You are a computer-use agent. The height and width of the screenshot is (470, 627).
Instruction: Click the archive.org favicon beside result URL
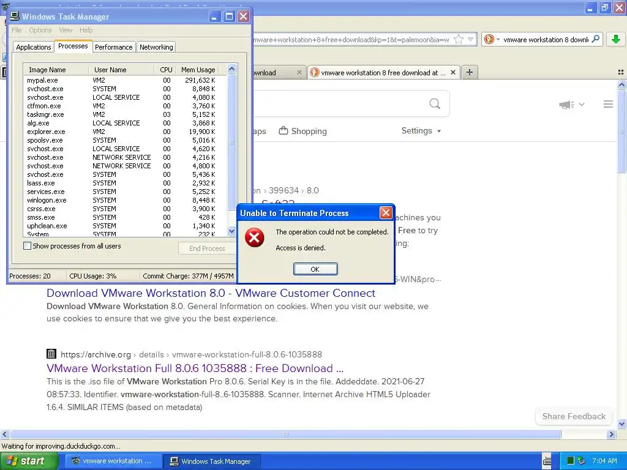pos(51,354)
